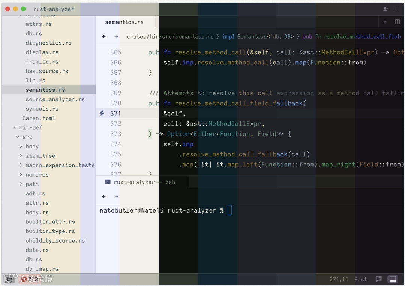Screen dimensions: 405x286
Task: Focus the terminal prompt cursor
Action: pos(229,210)
